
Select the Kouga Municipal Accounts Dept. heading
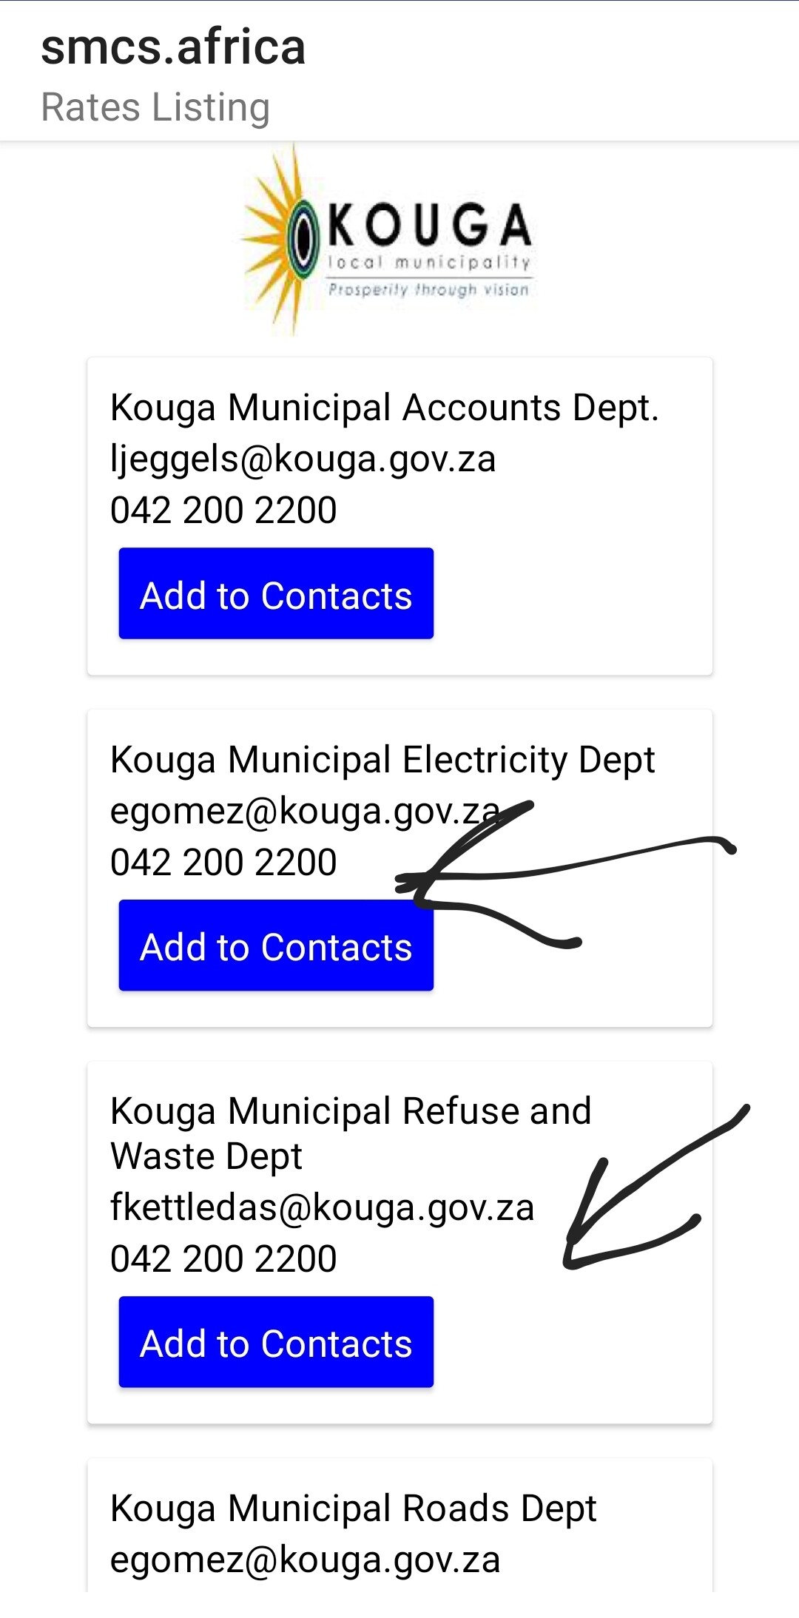click(x=384, y=408)
